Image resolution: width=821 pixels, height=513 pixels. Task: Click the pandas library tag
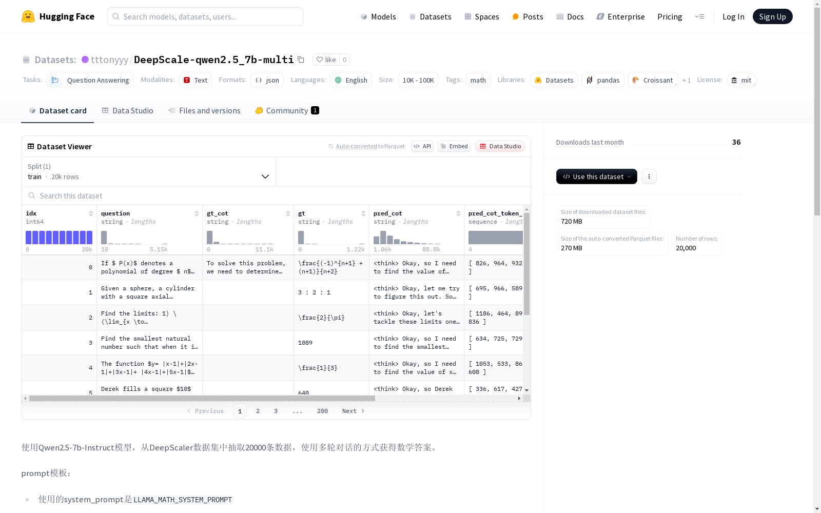(x=603, y=80)
